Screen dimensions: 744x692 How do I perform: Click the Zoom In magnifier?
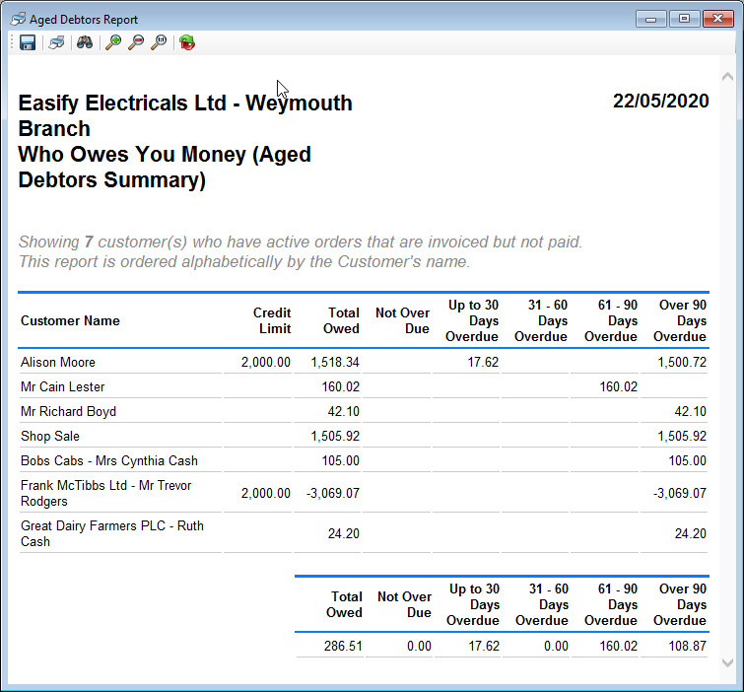(113, 42)
